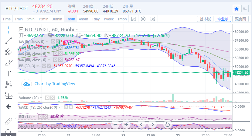The height and width of the screenshot is (136, 252).
Task: Select the 5min interval tab
Action: coord(30,19)
